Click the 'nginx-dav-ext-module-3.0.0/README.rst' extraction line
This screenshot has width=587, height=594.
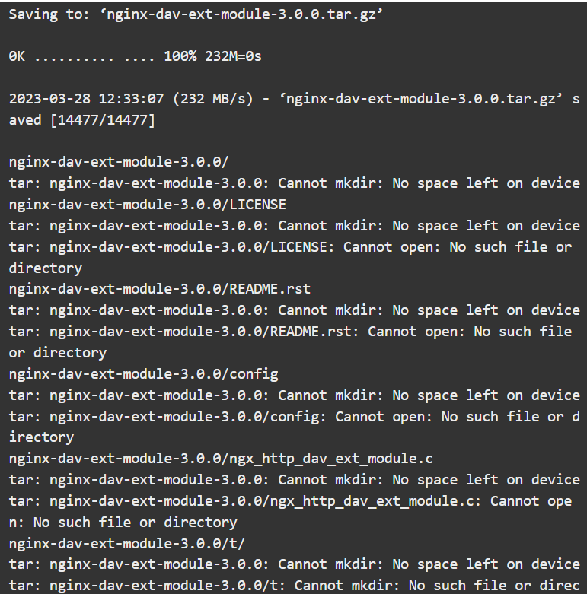tap(160, 290)
